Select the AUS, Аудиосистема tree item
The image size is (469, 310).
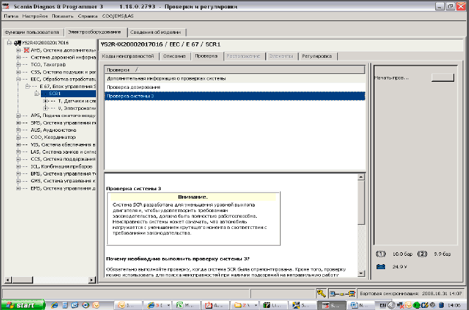(47, 130)
